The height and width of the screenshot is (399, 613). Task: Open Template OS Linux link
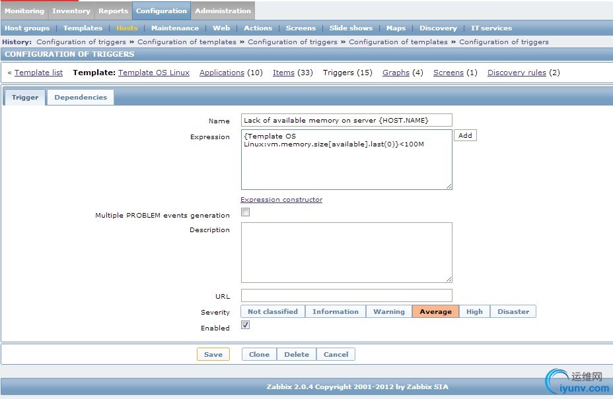154,73
